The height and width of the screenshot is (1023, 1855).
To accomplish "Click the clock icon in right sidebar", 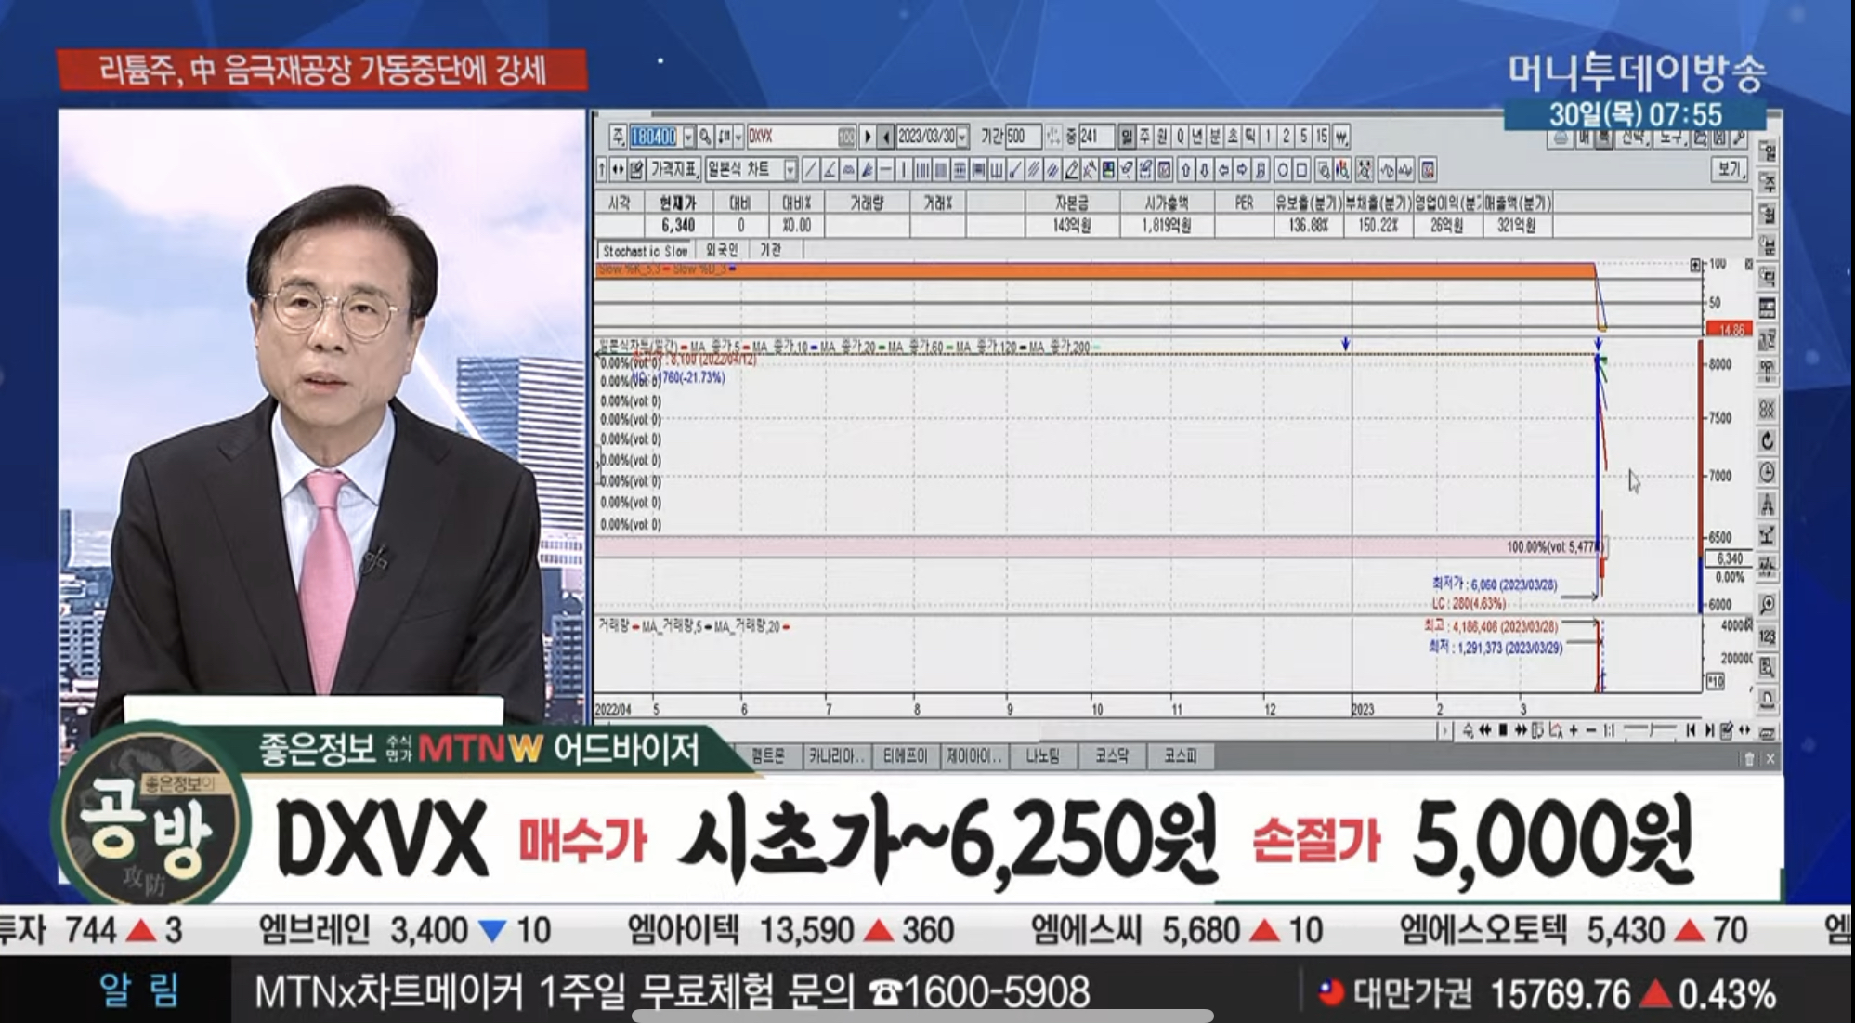I will pyautogui.click(x=1767, y=472).
